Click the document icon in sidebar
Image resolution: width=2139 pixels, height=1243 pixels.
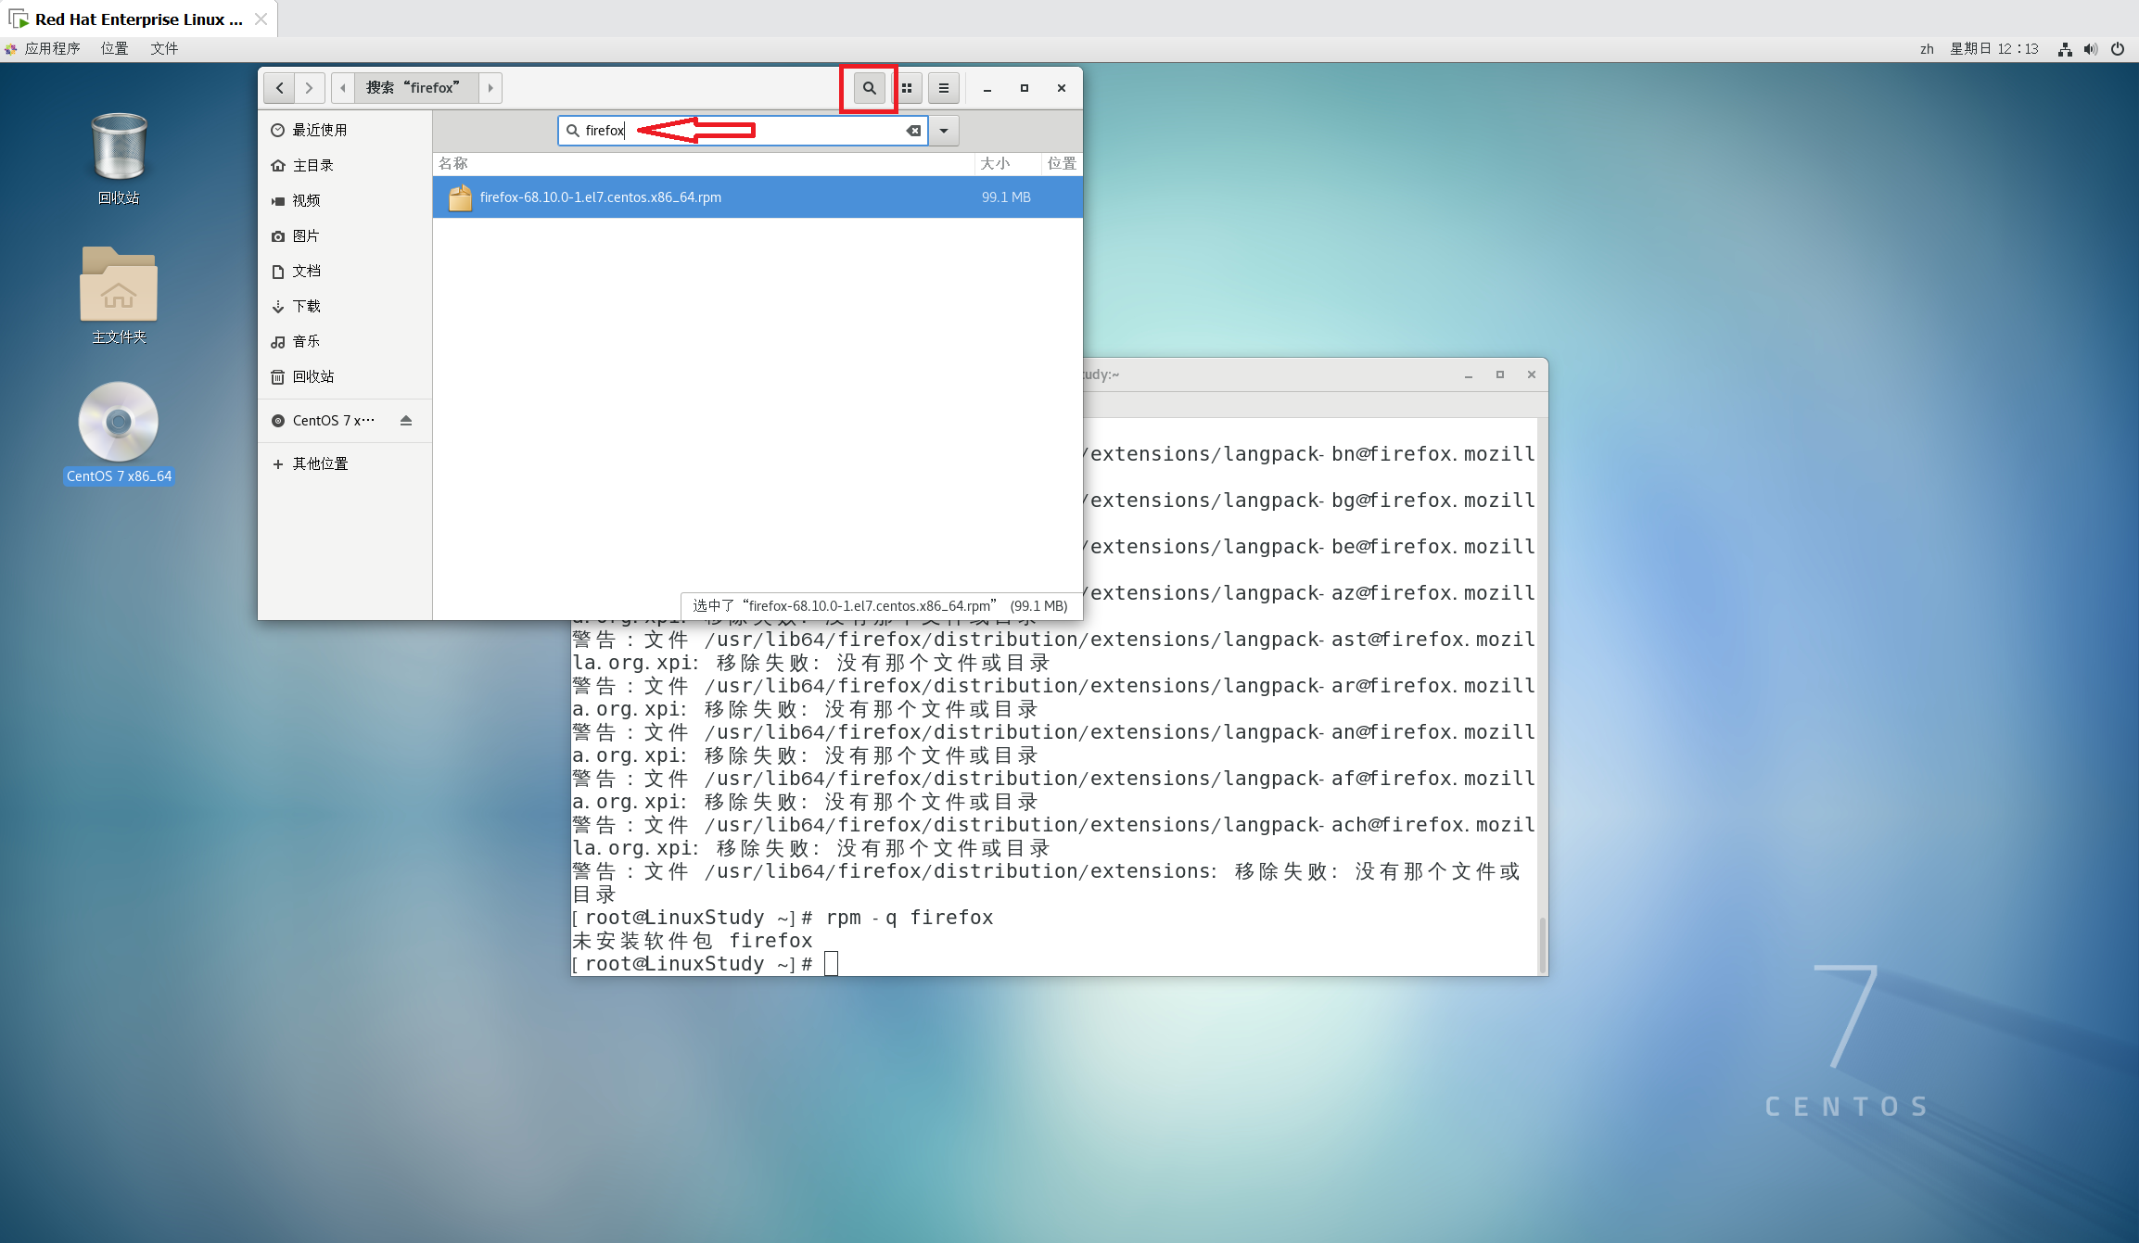[x=277, y=272]
